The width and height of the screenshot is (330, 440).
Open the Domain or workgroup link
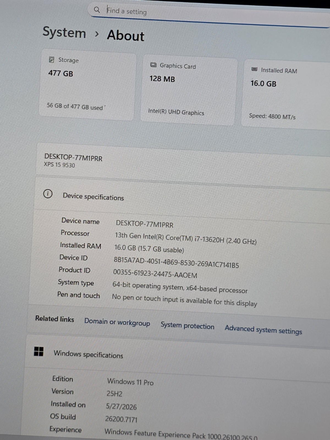click(117, 322)
